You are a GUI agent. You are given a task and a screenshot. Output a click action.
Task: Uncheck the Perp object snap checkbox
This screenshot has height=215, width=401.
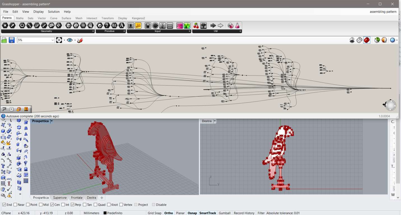coord(73,205)
